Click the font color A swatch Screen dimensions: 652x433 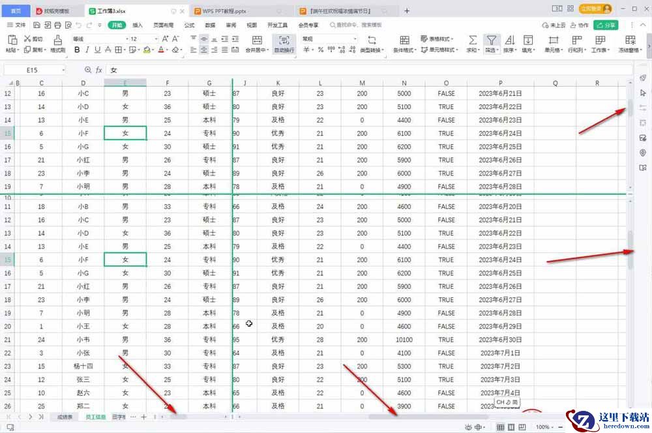pyautogui.click(x=161, y=50)
